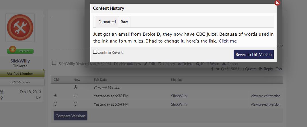Click SlickWilly's wrench avatar
Viewport: 307px width, 127px height.
coord(20,27)
